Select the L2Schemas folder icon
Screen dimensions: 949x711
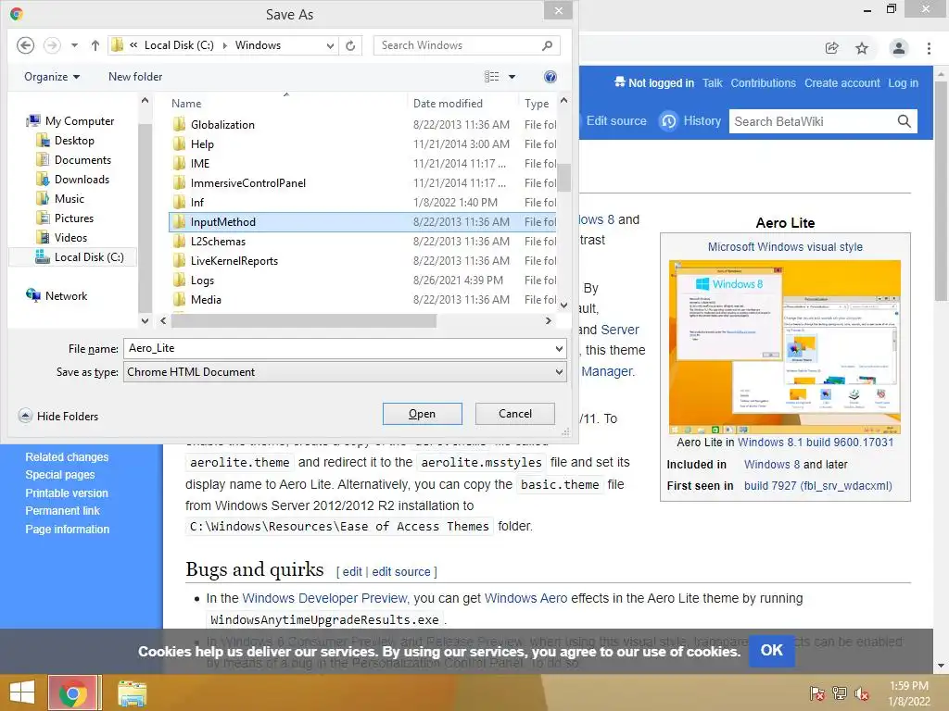click(x=179, y=242)
